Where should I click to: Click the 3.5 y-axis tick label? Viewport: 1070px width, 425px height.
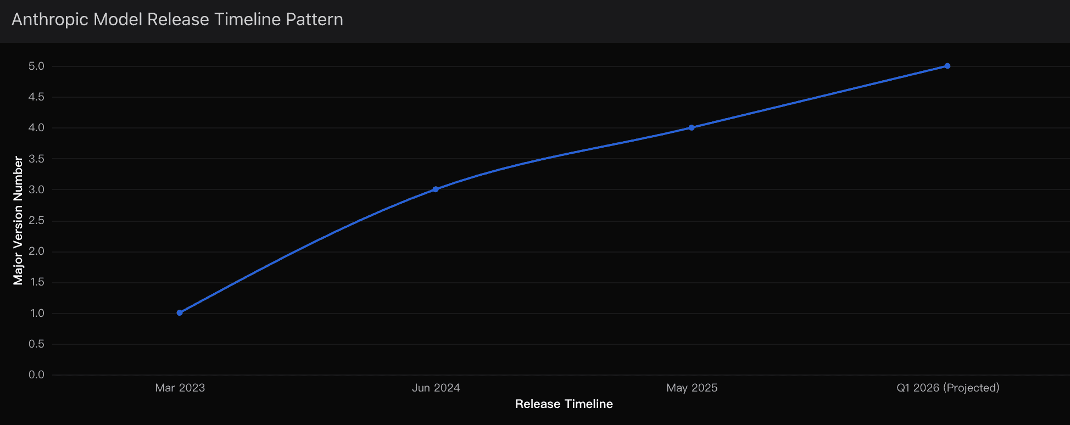[36, 159]
